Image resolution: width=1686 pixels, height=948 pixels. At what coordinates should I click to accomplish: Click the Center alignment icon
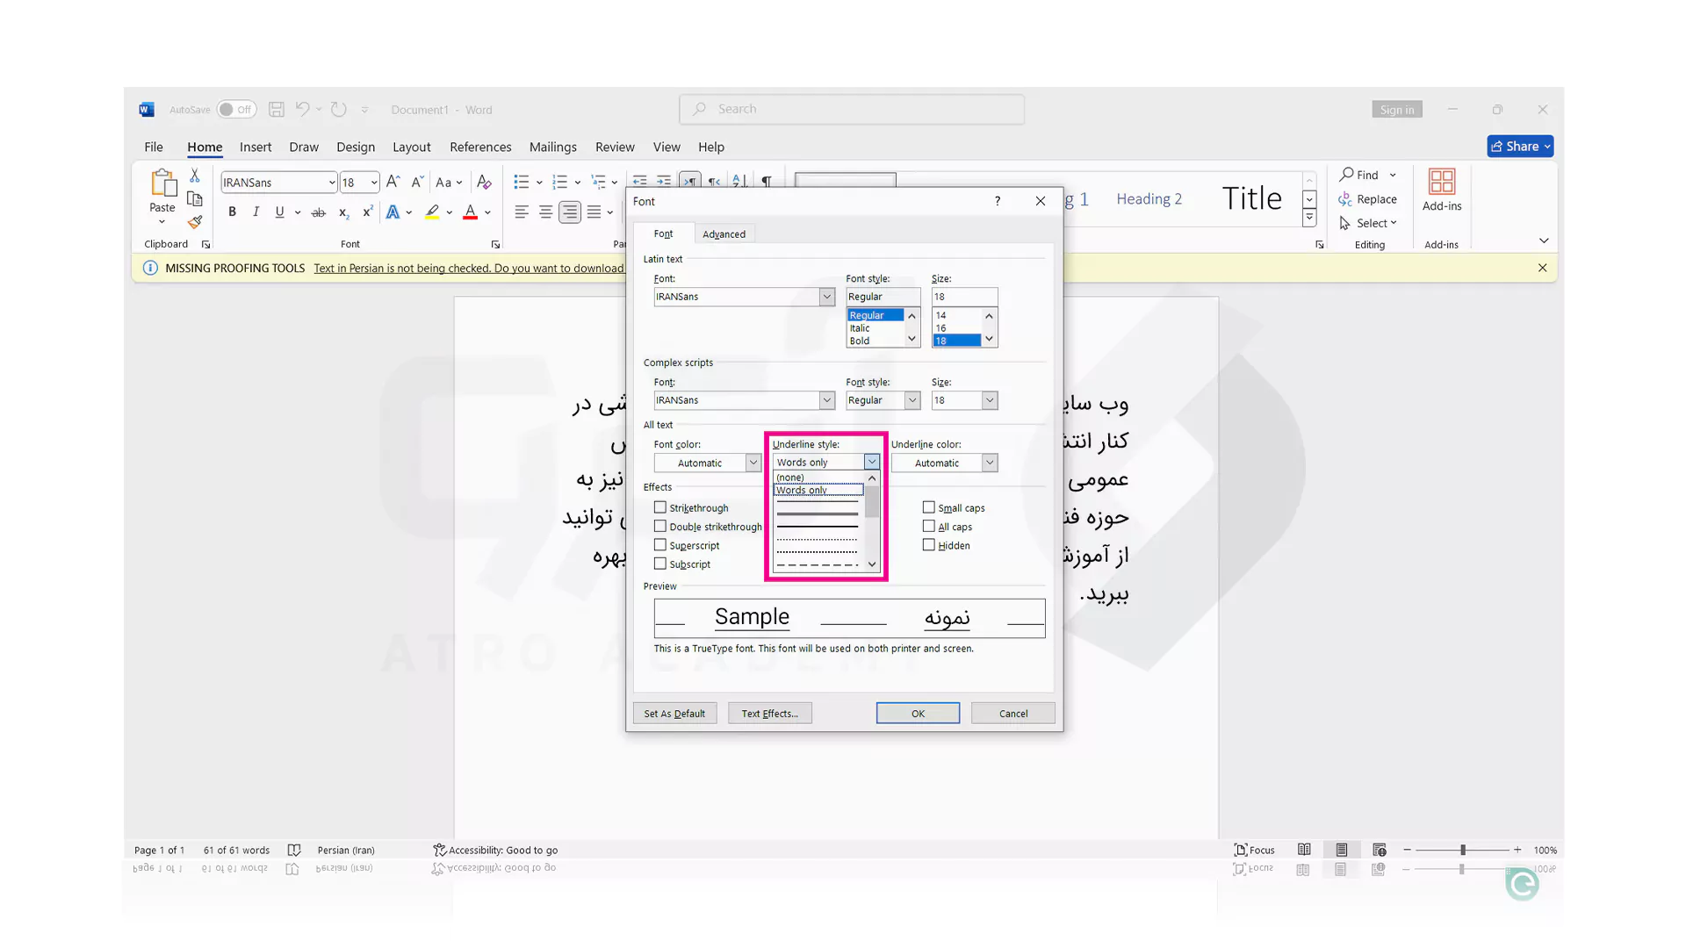[x=545, y=212]
